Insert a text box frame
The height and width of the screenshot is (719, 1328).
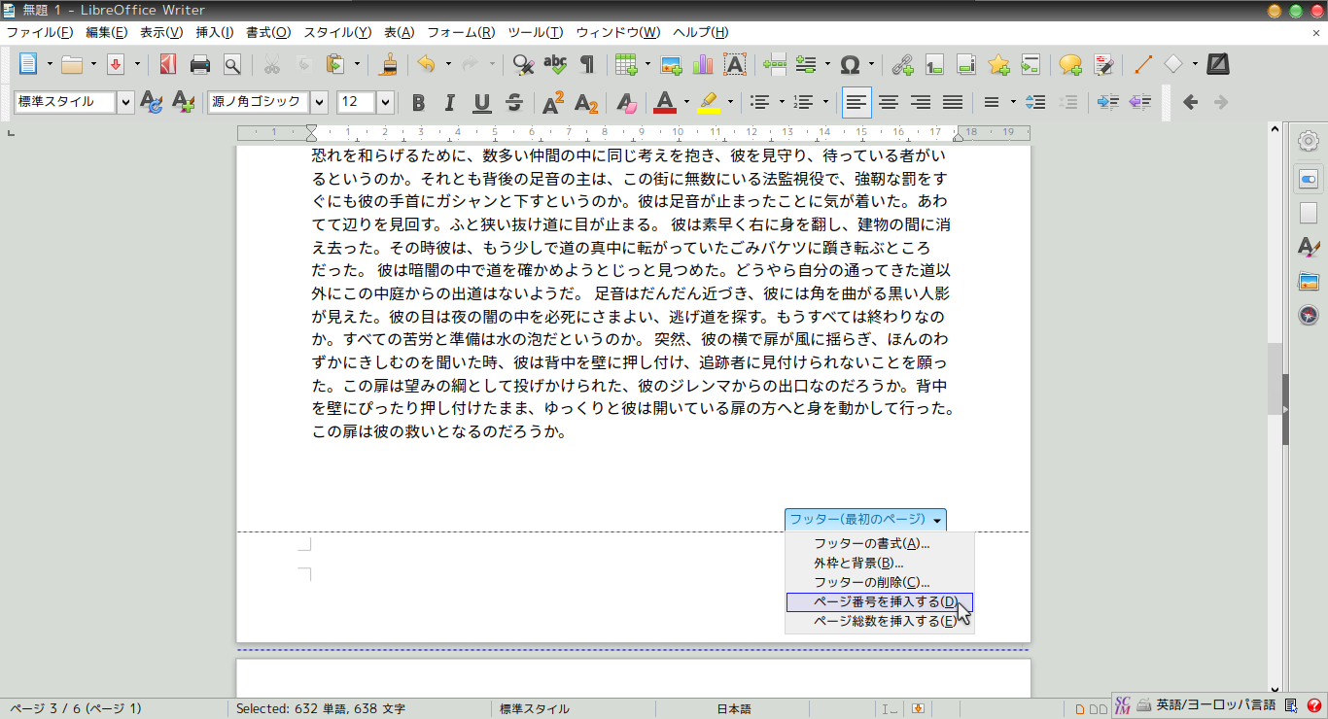(734, 64)
